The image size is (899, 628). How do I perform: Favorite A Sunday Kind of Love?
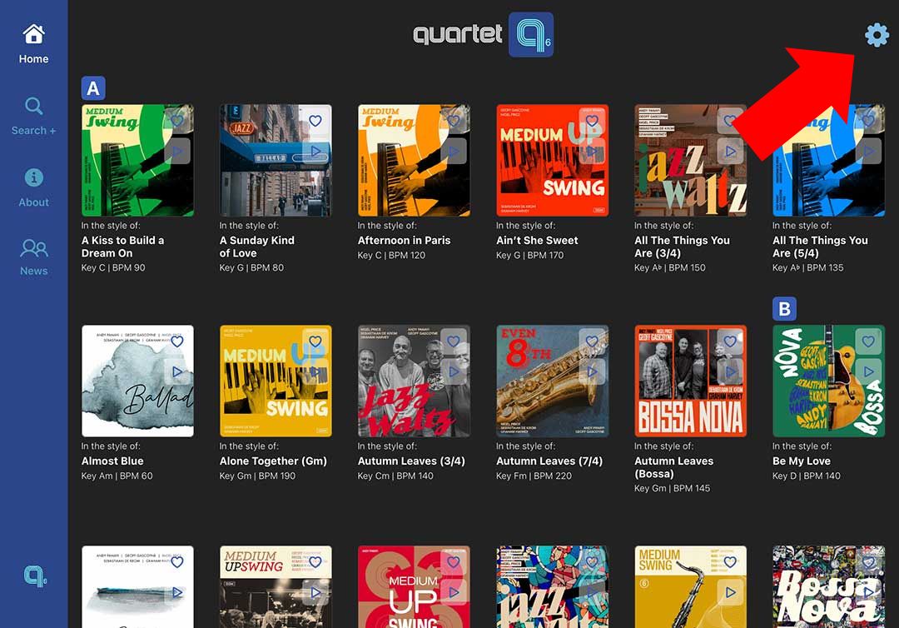(315, 121)
